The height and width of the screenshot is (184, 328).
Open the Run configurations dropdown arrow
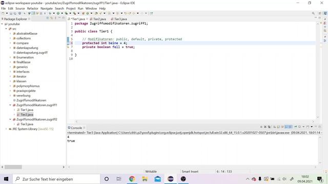(62, 13)
